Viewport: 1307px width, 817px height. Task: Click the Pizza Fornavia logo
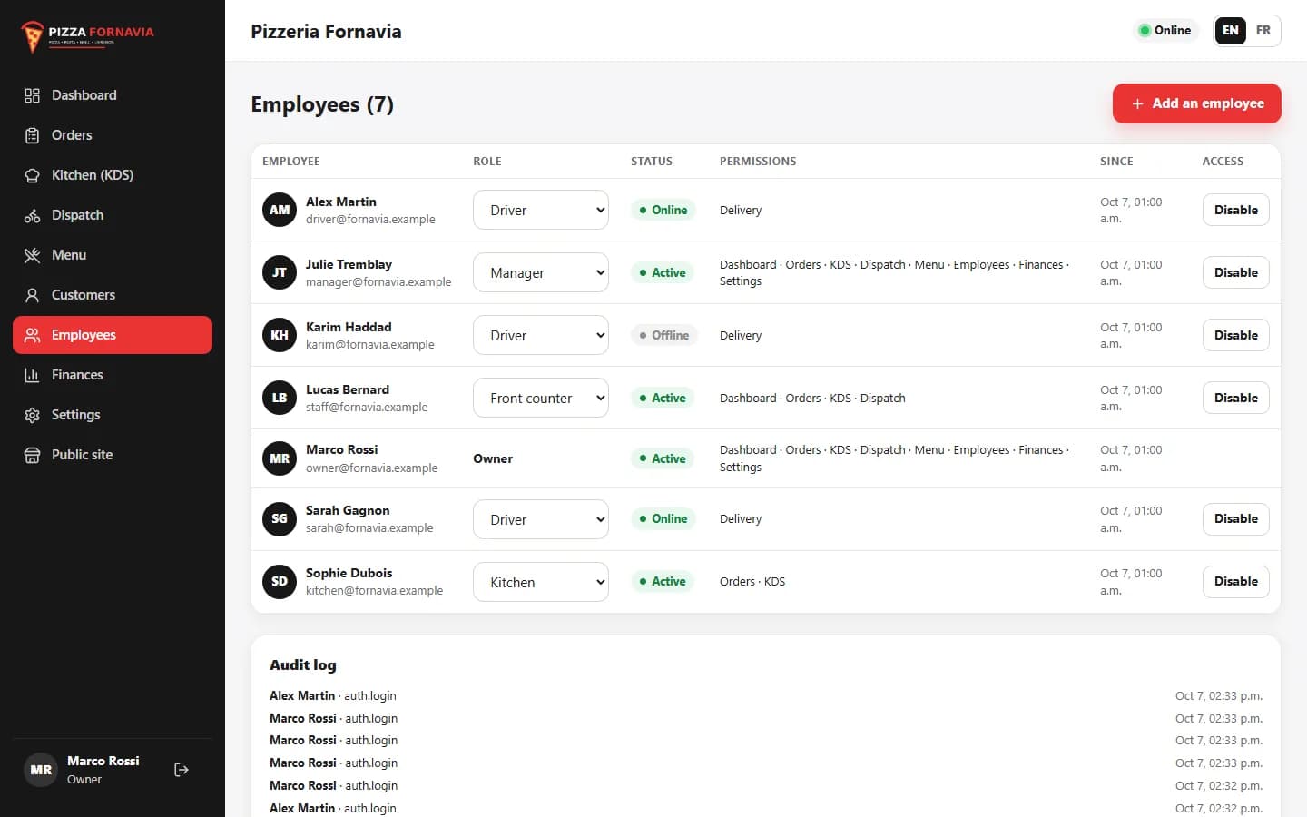87,35
